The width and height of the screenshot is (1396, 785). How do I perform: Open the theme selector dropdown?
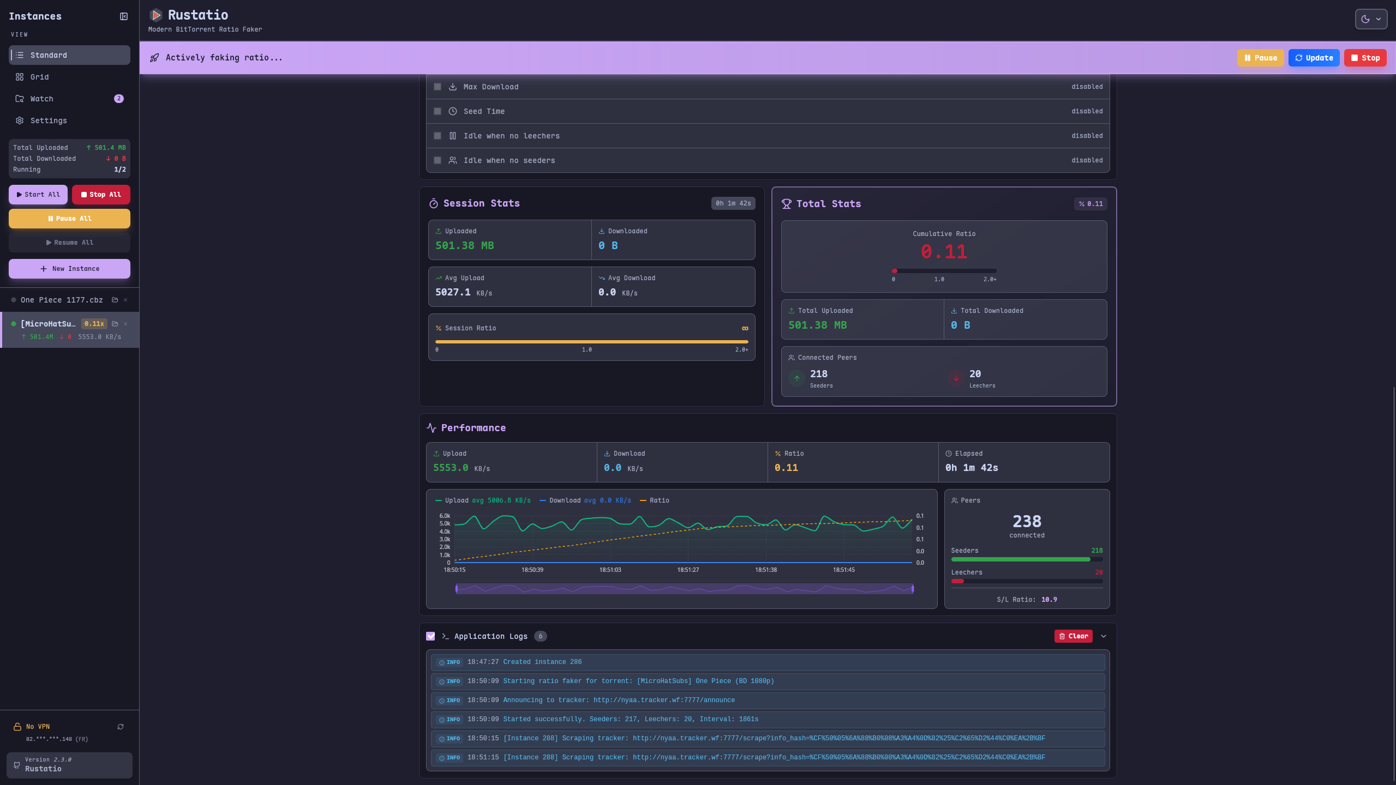[1379, 19]
